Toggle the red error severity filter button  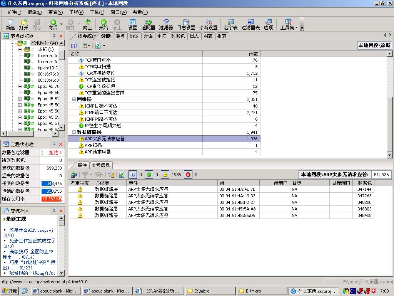click(188, 175)
